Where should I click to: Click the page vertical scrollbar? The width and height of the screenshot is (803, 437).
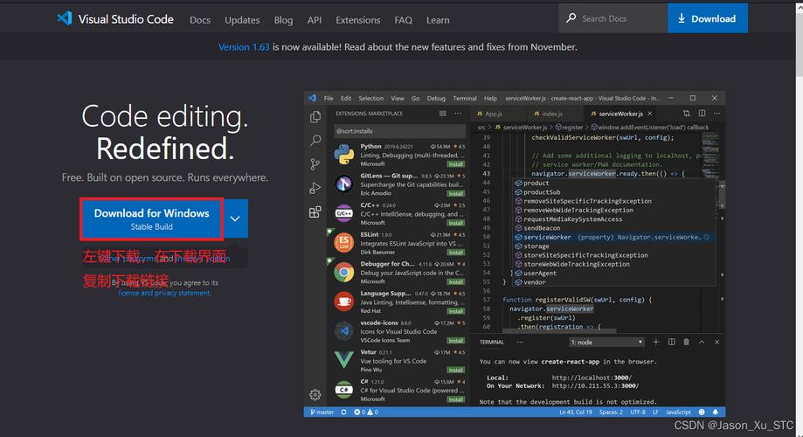point(800,218)
